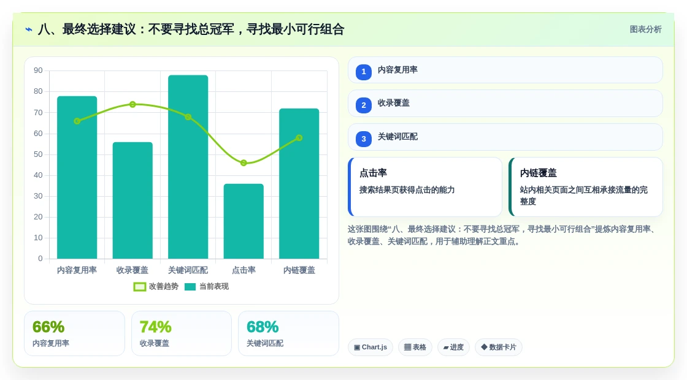687x380 pixels.
Task: Toggle the 改善趋势 legend entry
Action: [x=156, y=286]
